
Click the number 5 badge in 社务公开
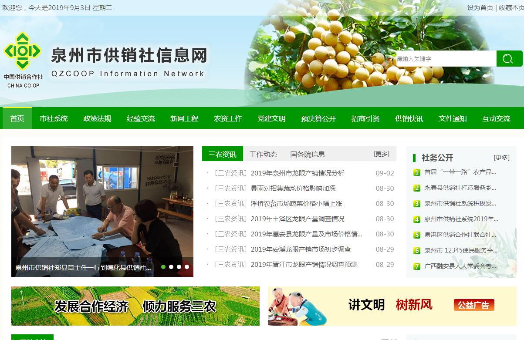417,235
